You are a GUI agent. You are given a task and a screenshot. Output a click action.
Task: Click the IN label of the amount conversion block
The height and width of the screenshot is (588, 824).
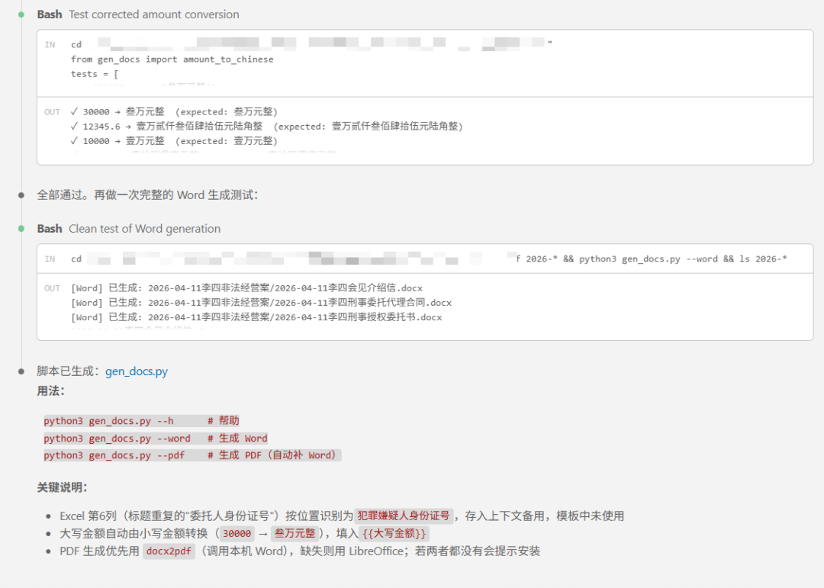tap(50, 45)
